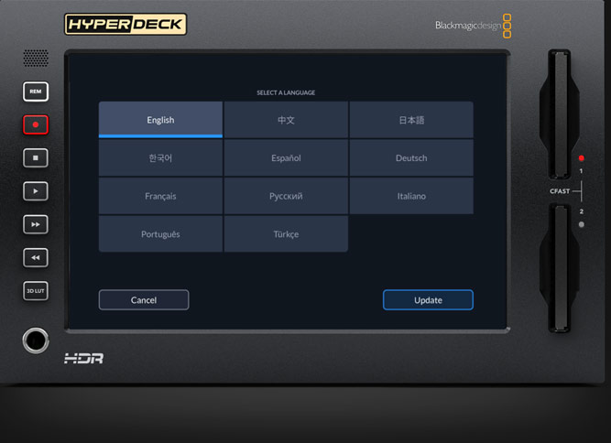Screen dimensions: 611x443
Task: Choose Deutsch language option
Action: click(x=411, y=158)
